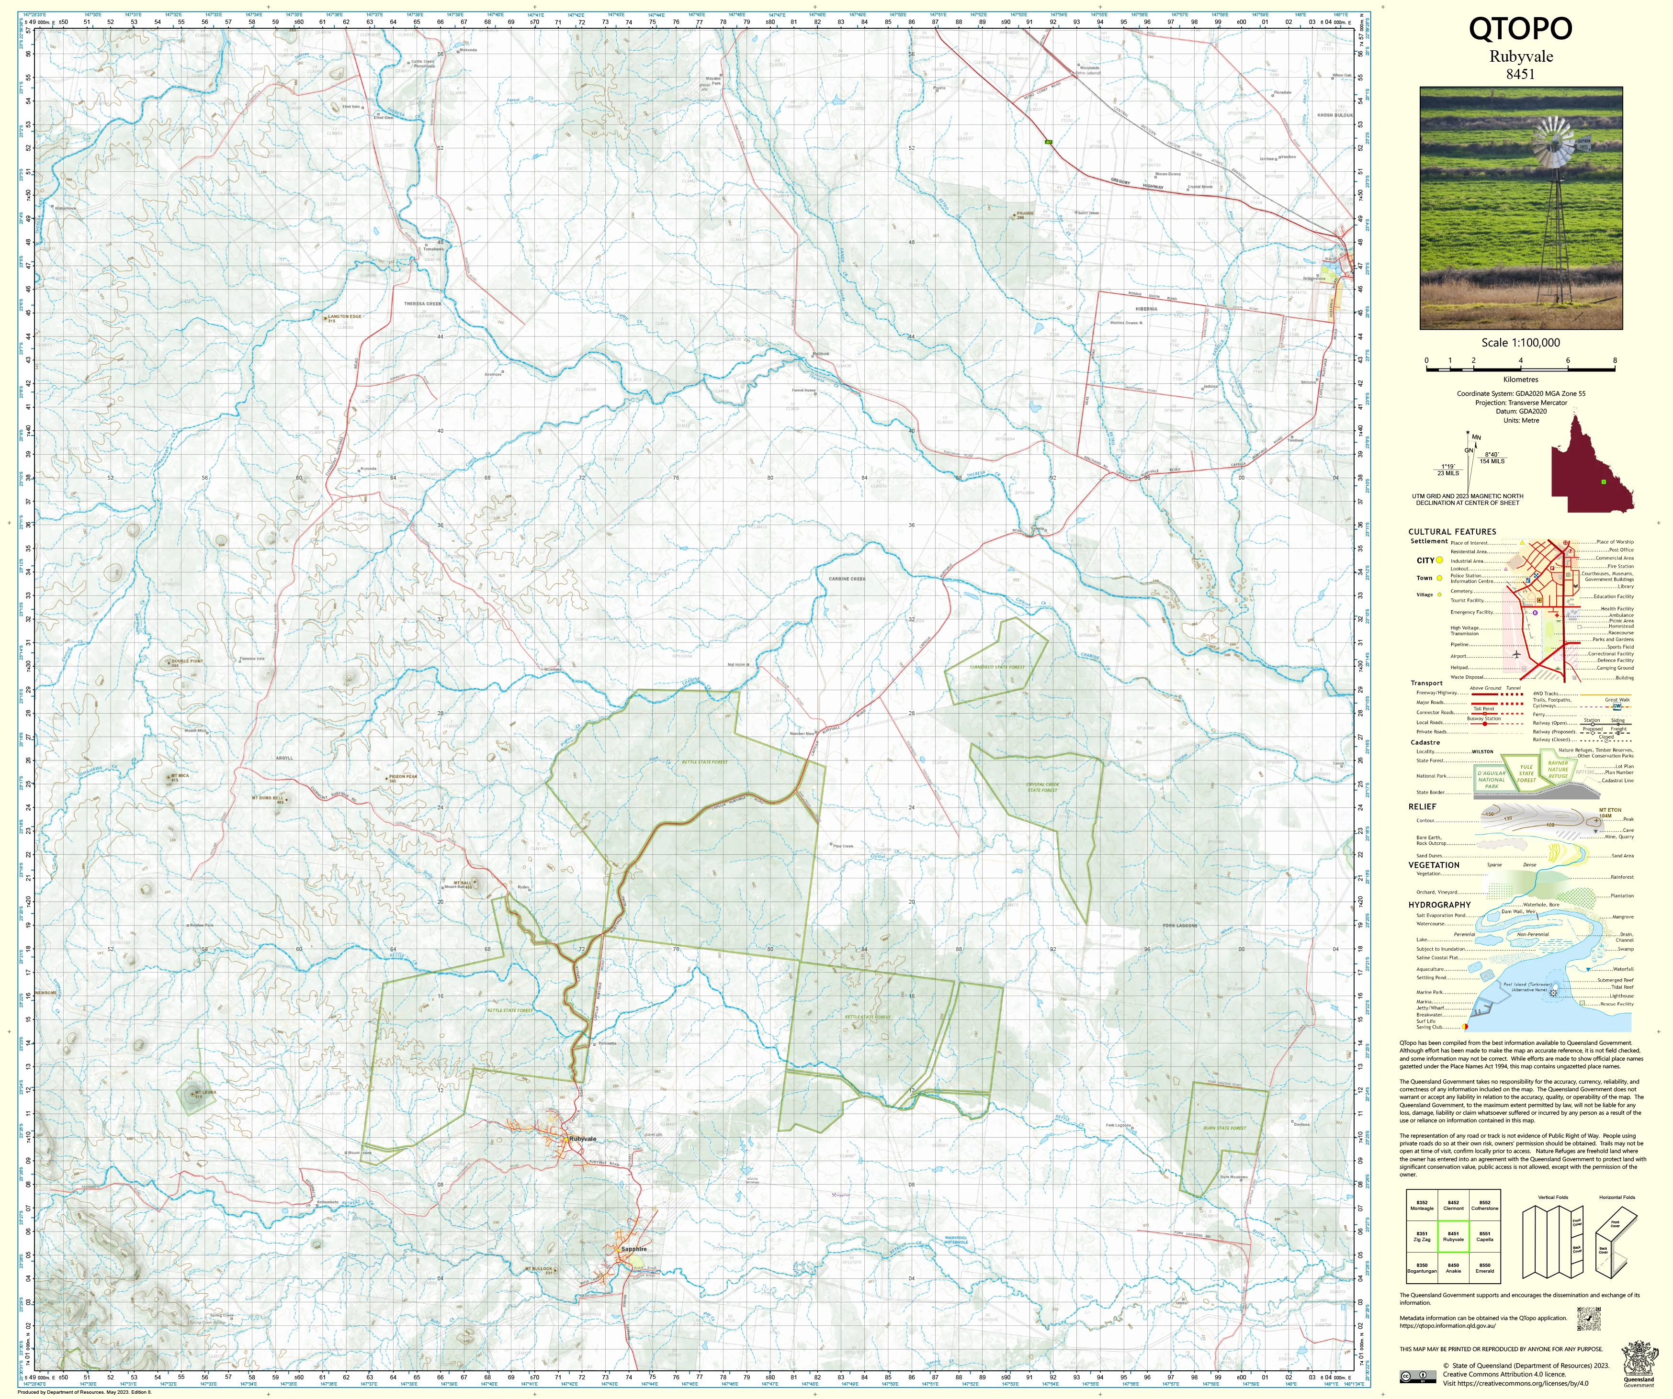Image resolution: width=1673 pixels, height=1399 pixels.
Task: Click the Village yellow circle symbol
Action: [x=1440, y=595]
